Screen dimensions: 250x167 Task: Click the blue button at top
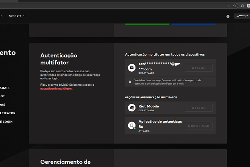pyautogui.click(x=193, y=23)
